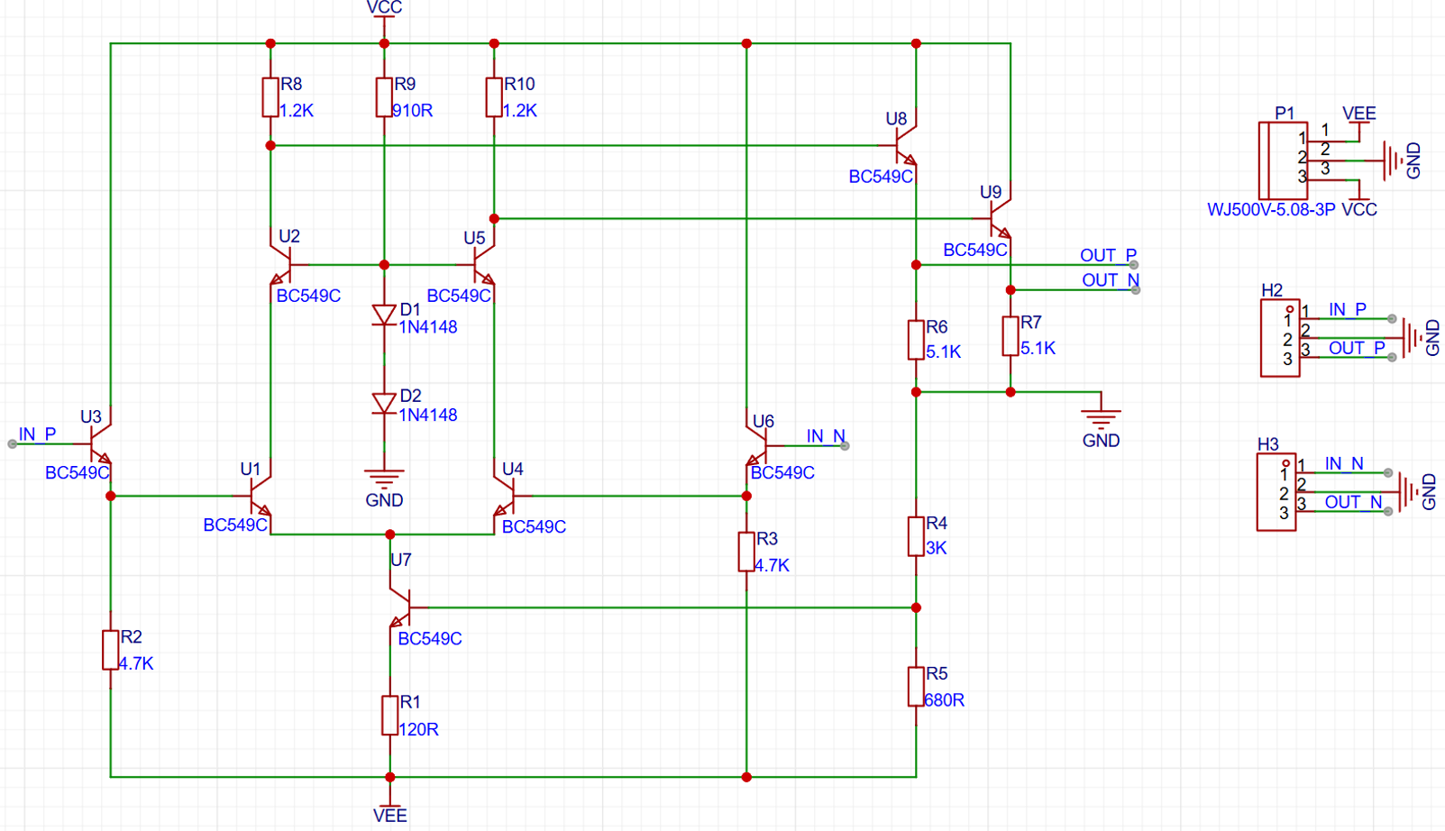Select transistor U3 symbol

[x=101, y=443]
